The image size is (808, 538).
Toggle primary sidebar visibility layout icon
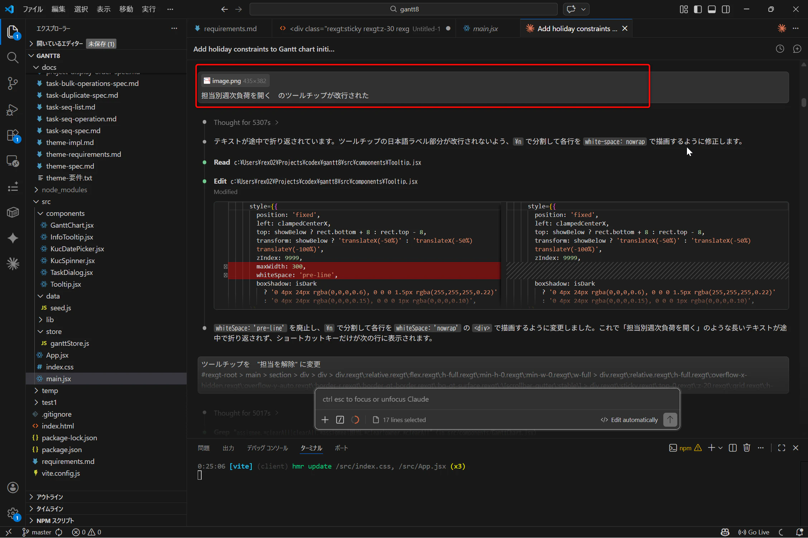coord(698,9)
